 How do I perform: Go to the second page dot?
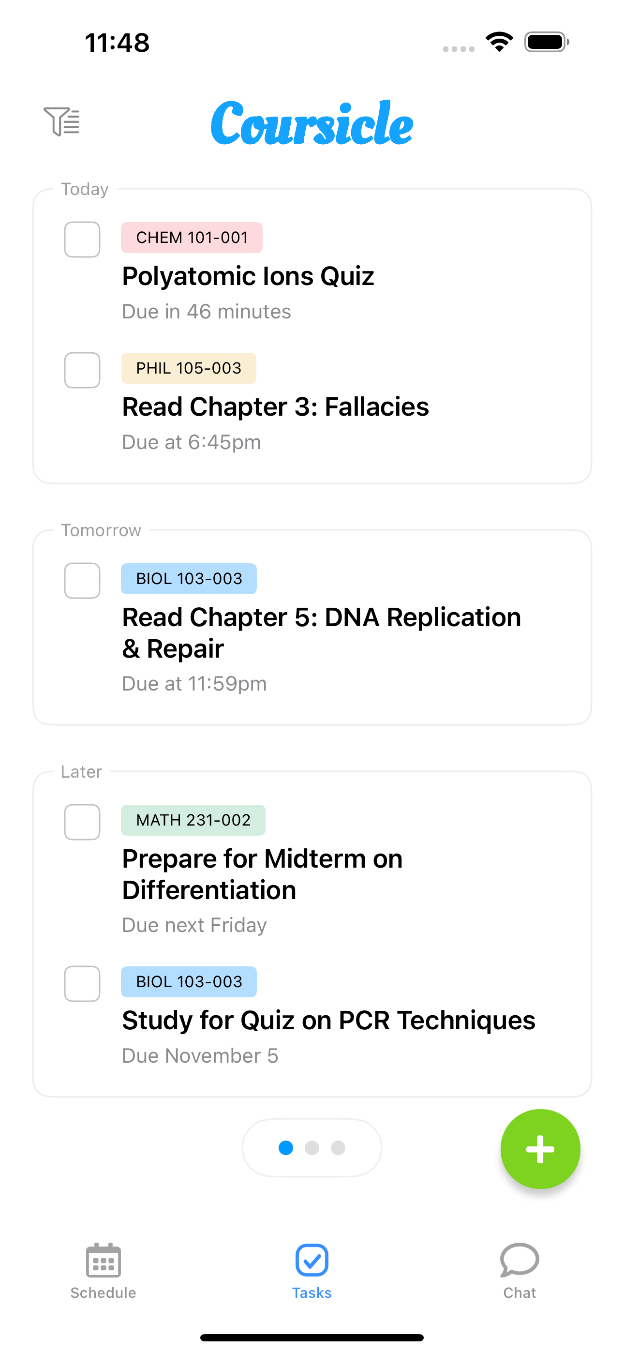tap(312, 1148)
